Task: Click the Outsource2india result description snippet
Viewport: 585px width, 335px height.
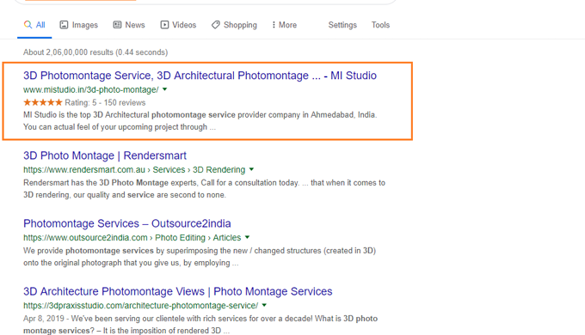Action: click(200, 257)
